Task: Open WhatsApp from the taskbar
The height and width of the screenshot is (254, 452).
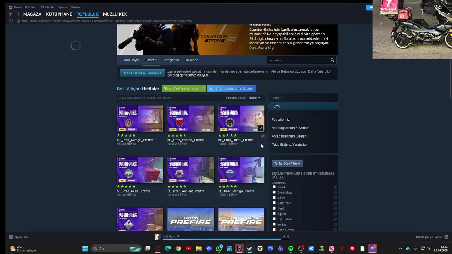Action: (219, 248)
